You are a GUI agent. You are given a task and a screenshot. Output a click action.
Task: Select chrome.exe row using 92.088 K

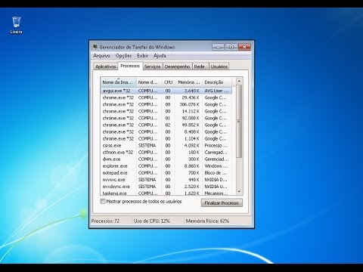pos(166,118)
